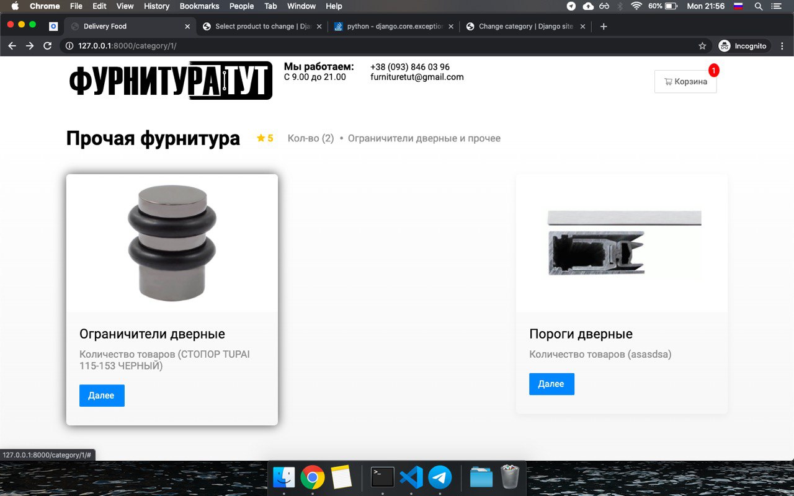
Task: Open the Chrome three-dot menu
Action: point(782,46)
